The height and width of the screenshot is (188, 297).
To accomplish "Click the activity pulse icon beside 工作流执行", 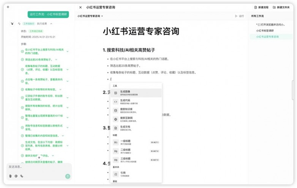I will 19,24.
